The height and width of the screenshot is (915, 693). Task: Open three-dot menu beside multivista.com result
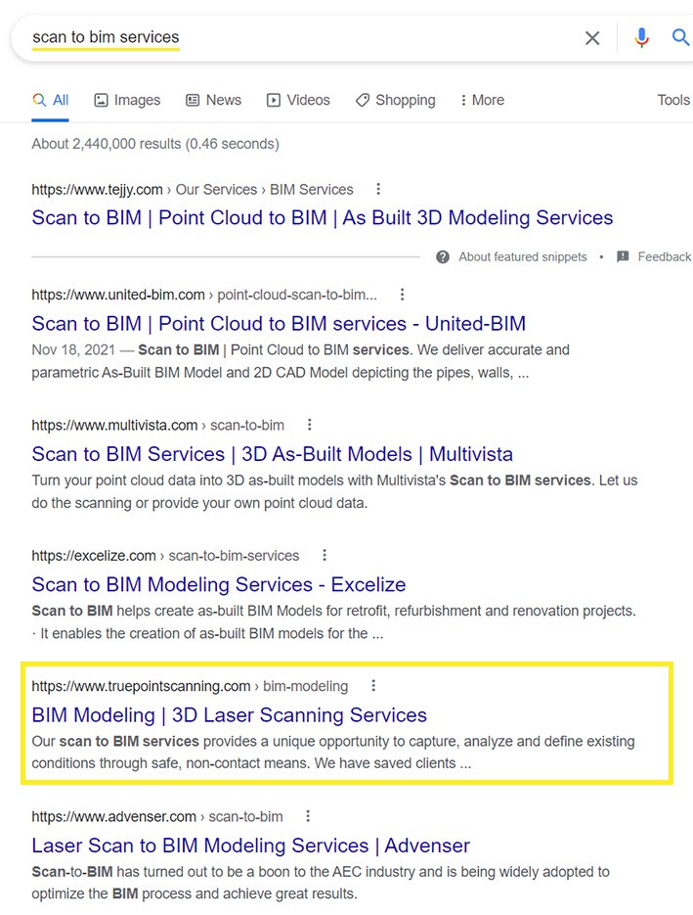click(x=310, y=425)
